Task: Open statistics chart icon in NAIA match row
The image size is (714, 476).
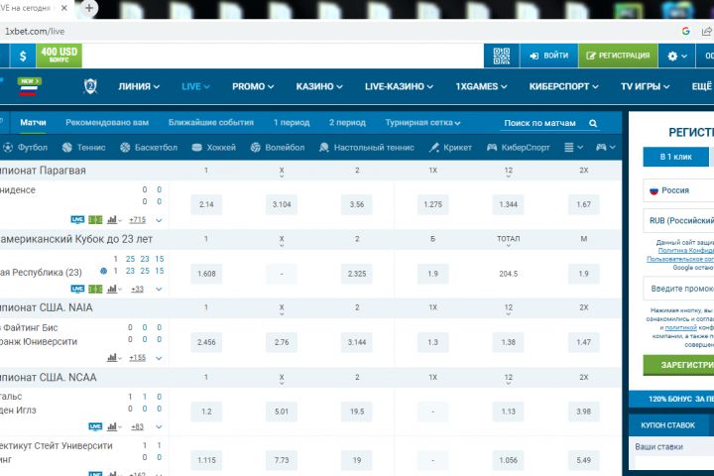Action: (112, 358)
